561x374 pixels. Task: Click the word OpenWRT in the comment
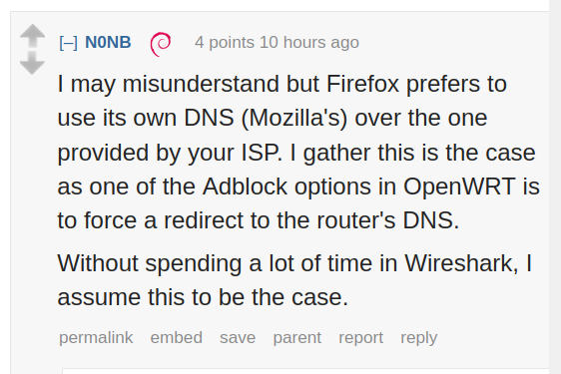coord(459,187)
